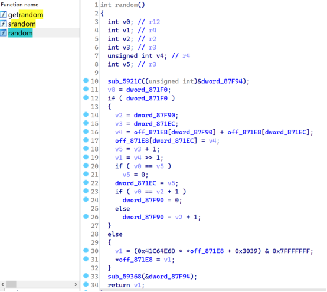Click the else keyword on line 25
Image resolution: width=327 pixels, height=292 pixels.
tap(123, 209)
